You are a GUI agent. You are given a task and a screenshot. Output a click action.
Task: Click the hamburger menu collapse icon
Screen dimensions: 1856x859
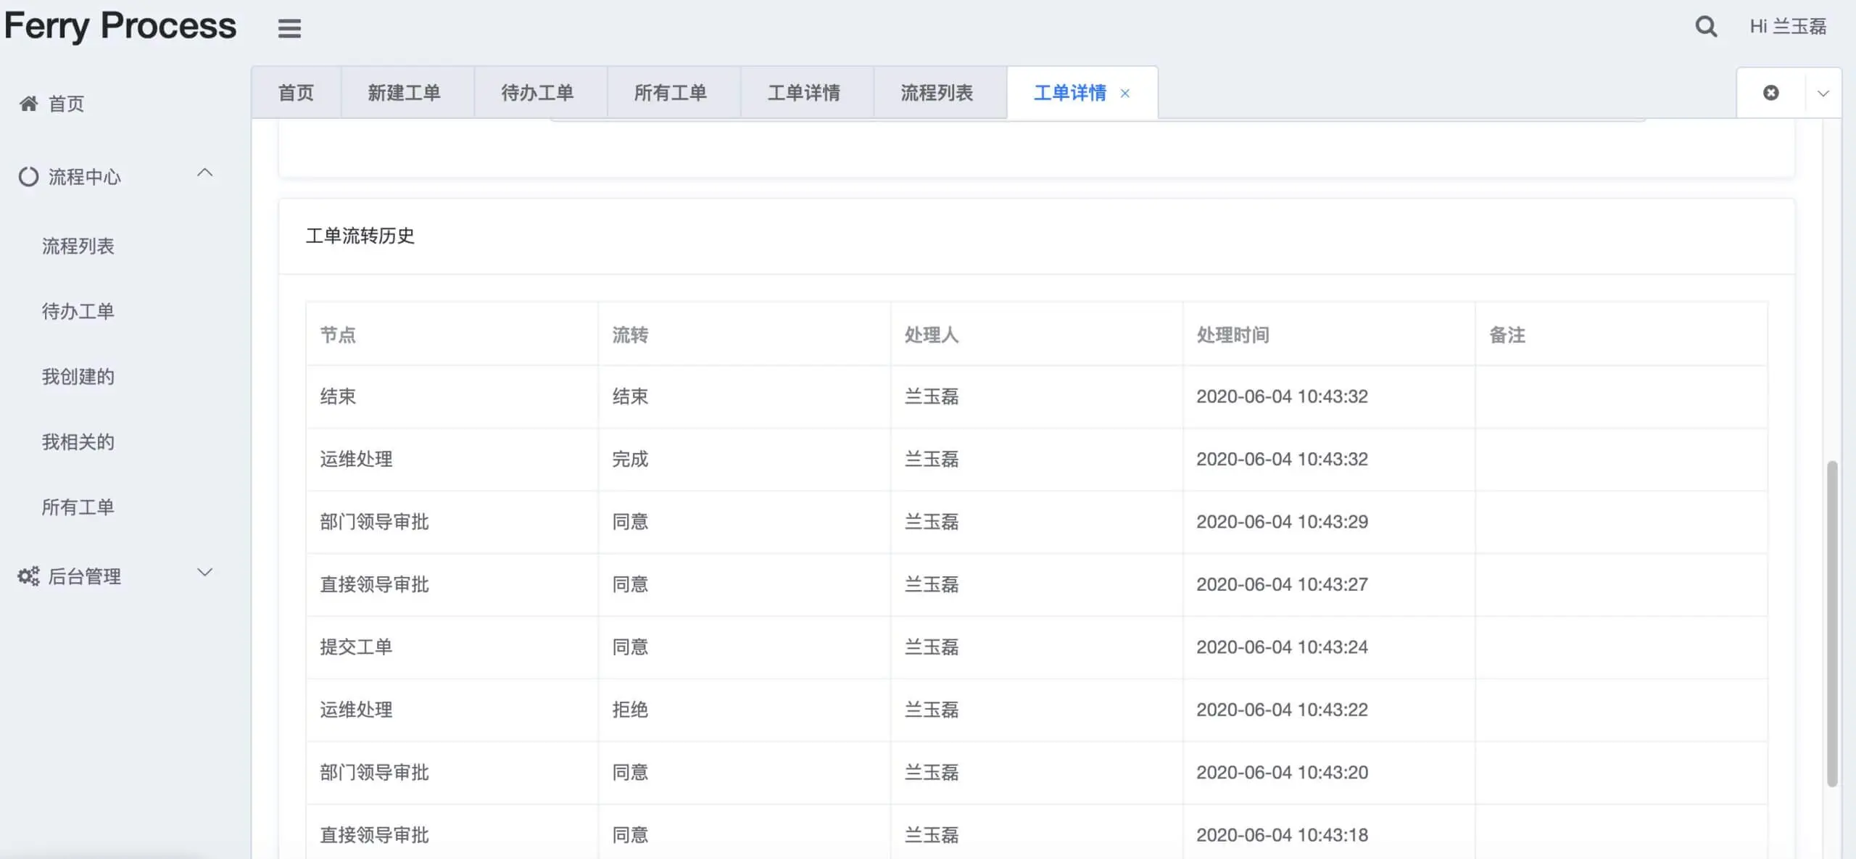(289, 28)
